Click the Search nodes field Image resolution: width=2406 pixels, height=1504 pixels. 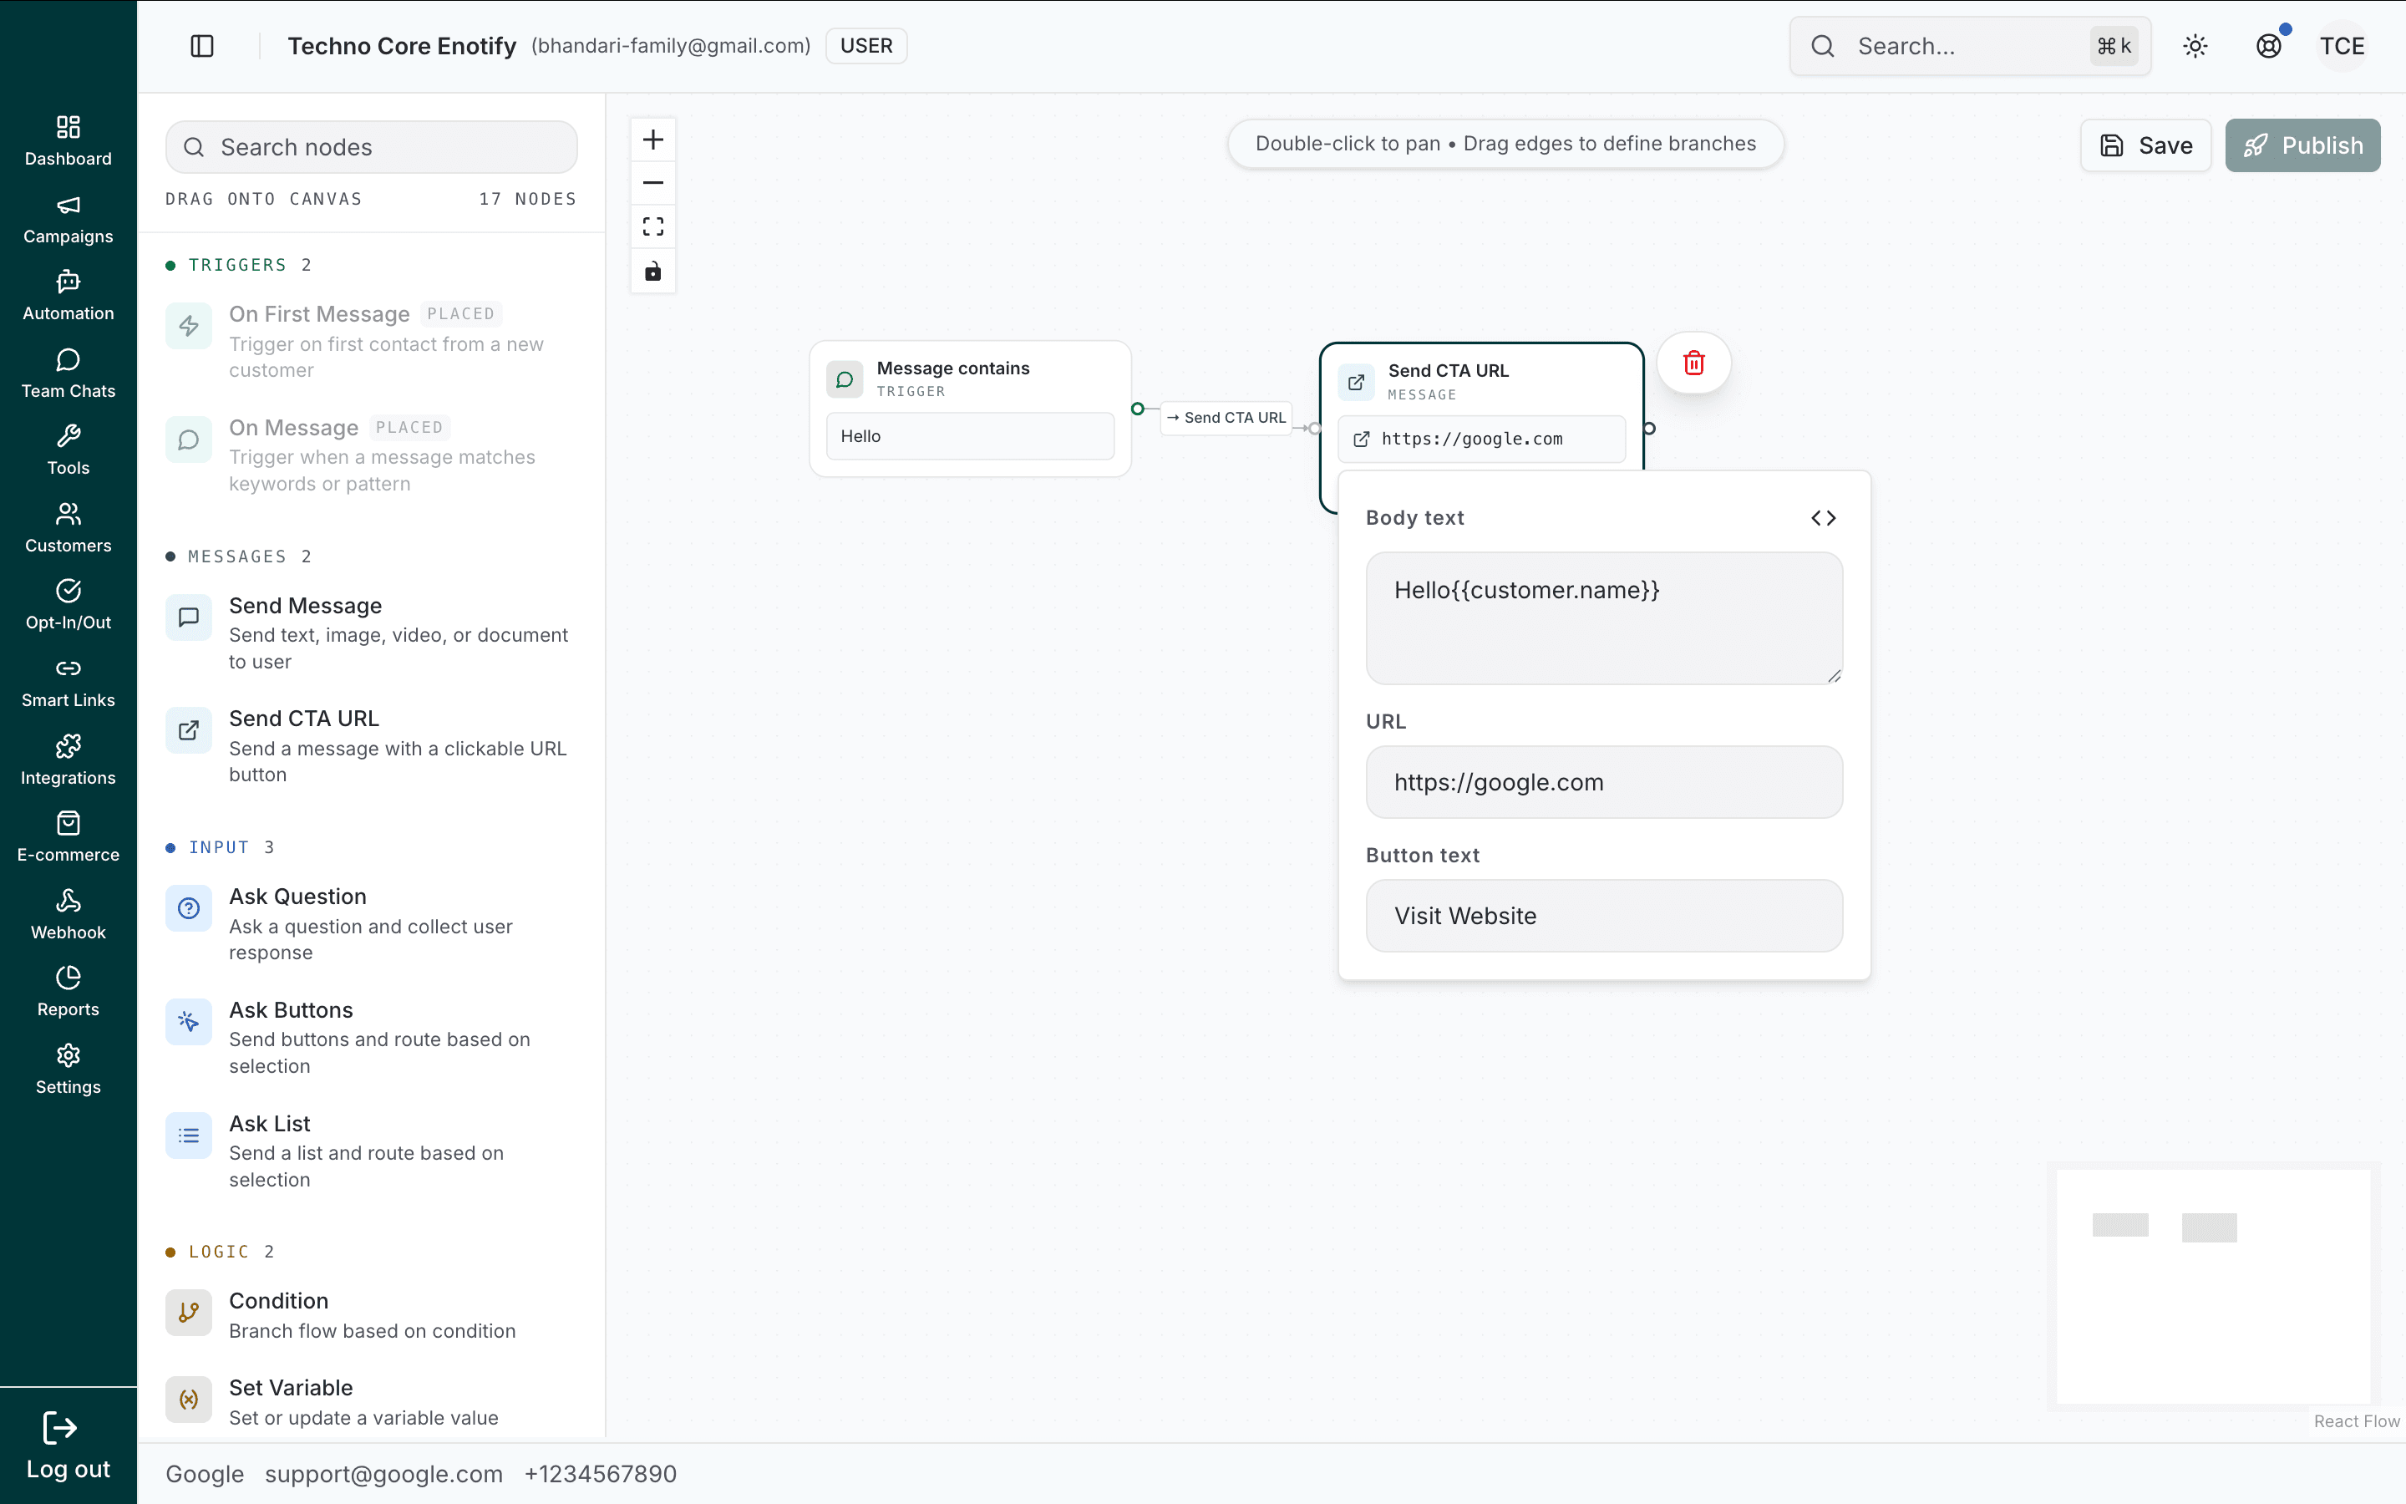[371, 147]
